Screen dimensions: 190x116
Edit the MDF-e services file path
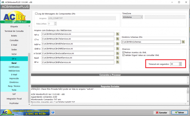(78, 44)
